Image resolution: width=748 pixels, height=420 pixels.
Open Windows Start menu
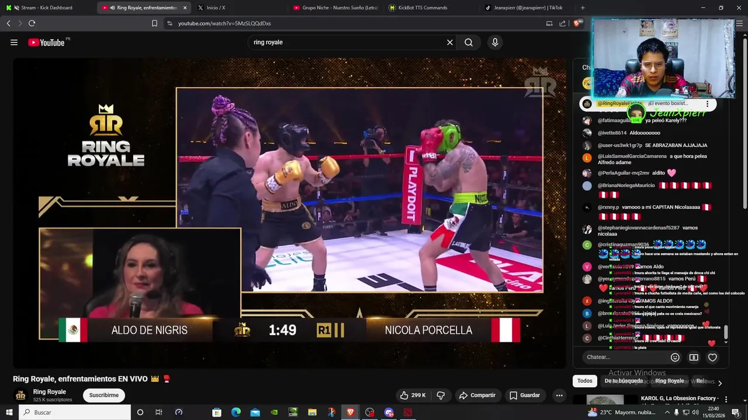click(9, 412)
